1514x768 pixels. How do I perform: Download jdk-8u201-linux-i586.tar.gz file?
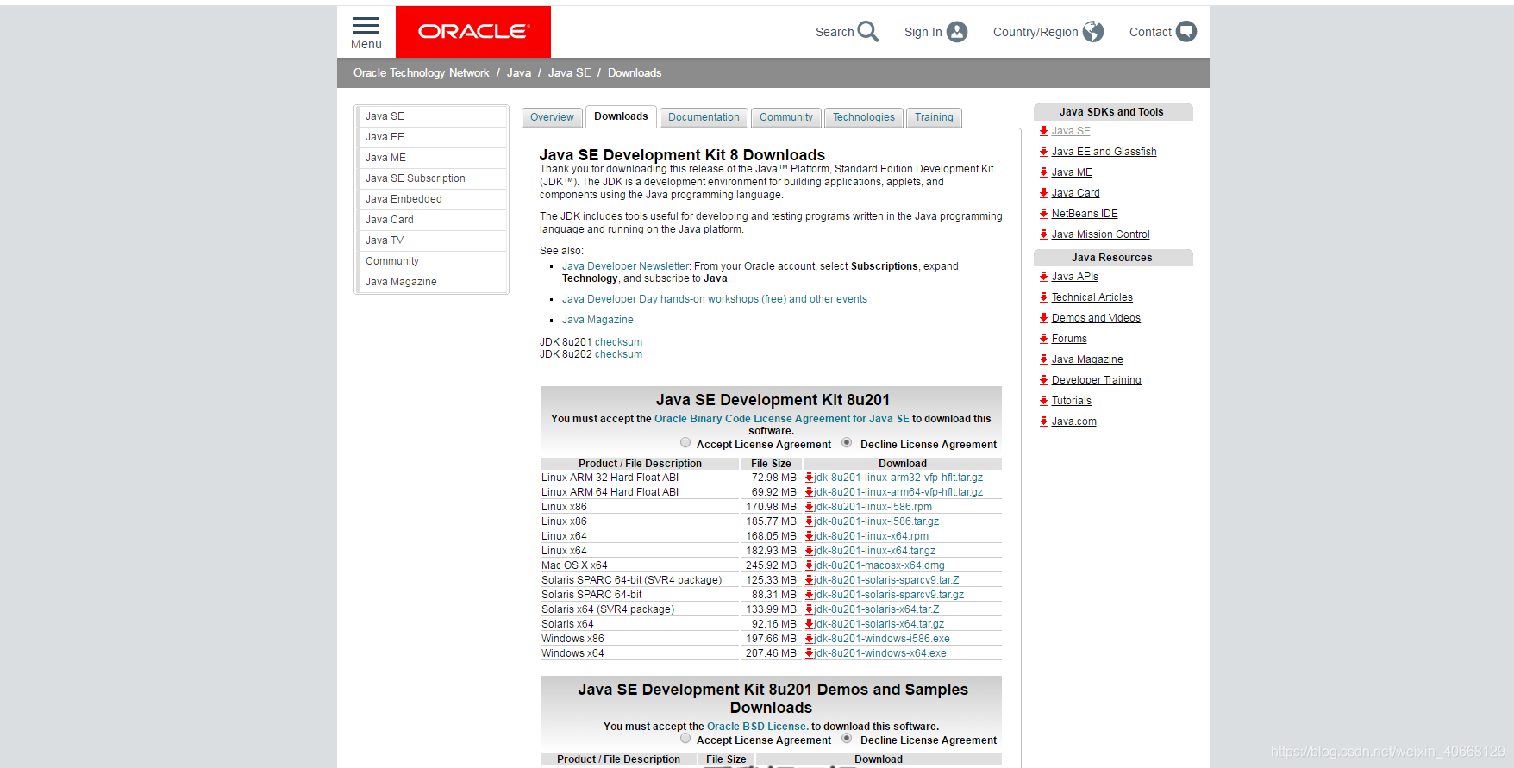tap(877, 521)
